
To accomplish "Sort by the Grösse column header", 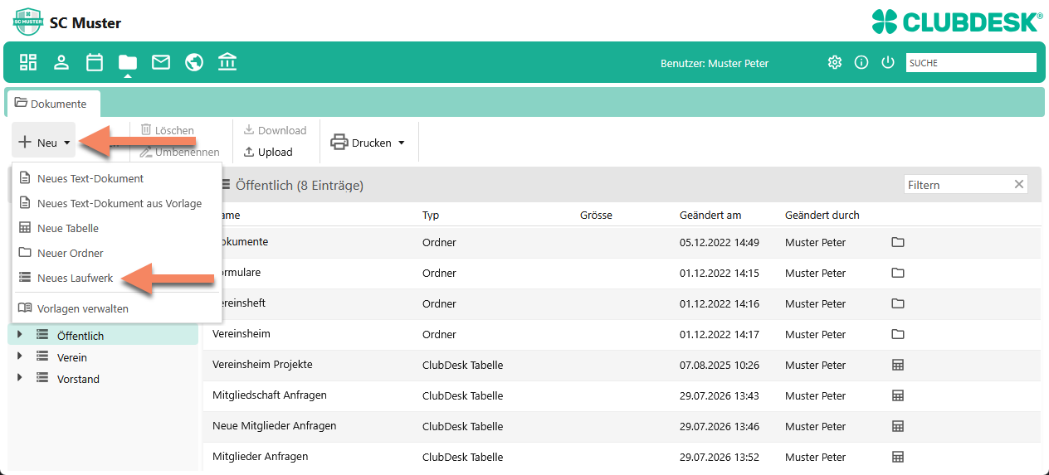I will [596, 215].
